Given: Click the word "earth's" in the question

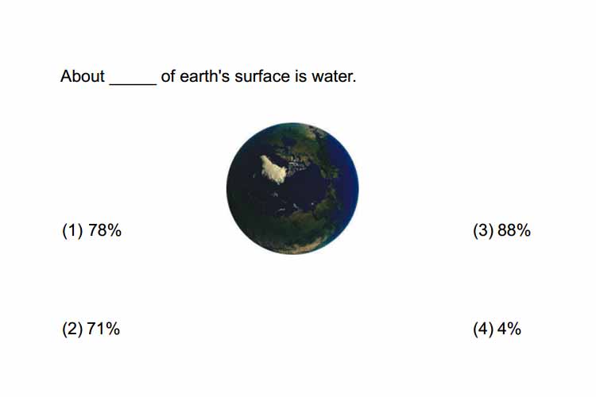Looking at the screenshot, I should (205, 76).
